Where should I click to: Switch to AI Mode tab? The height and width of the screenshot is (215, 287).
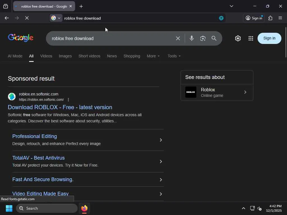click(15, 56)
